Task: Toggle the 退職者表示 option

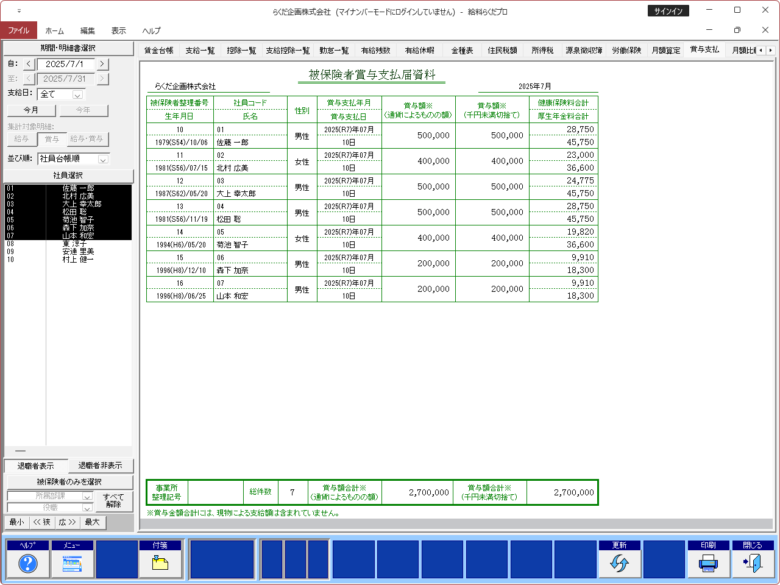Action: point(35,466)
